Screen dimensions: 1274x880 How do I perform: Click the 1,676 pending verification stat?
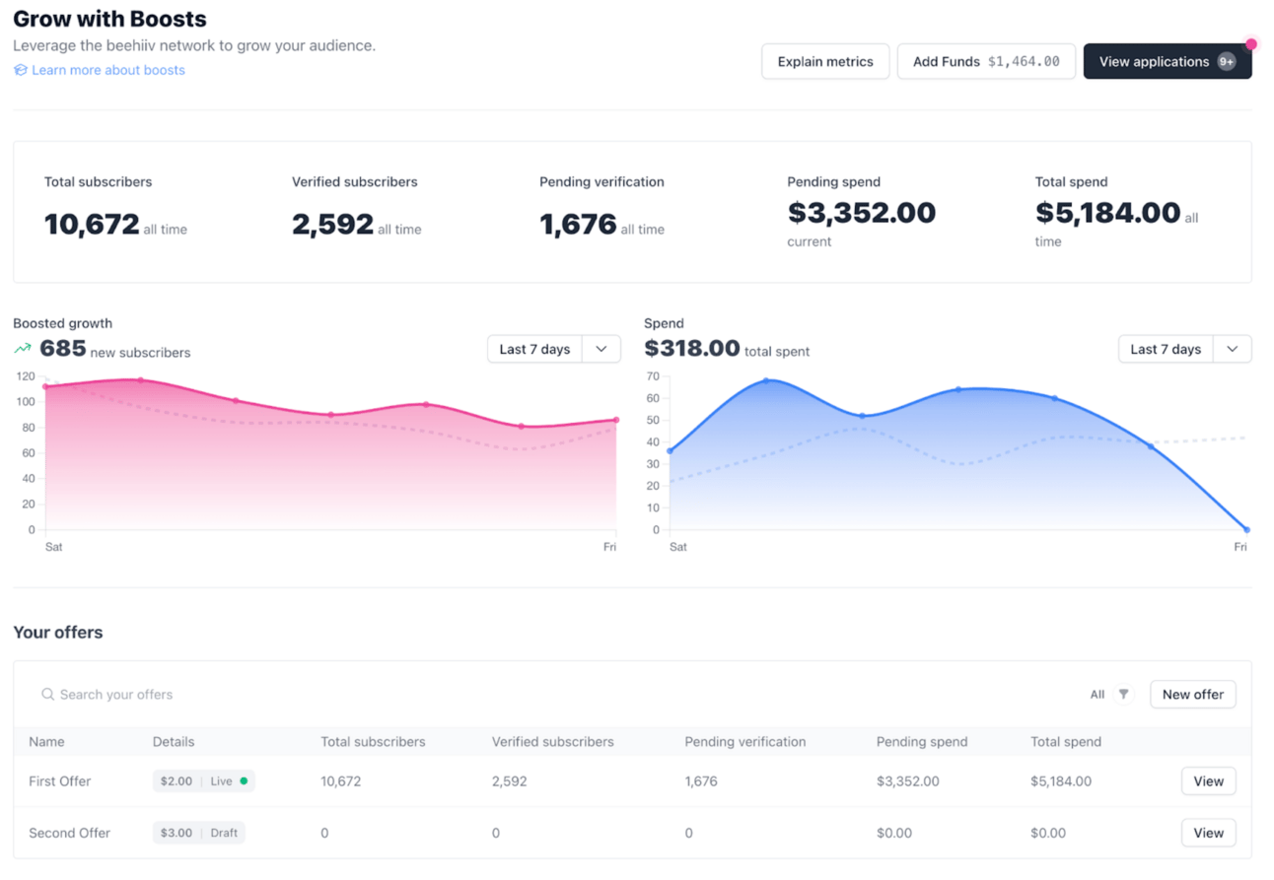[578, 225]
